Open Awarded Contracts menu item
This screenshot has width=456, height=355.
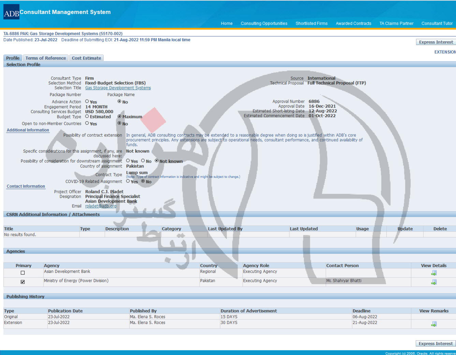(353, 24)
